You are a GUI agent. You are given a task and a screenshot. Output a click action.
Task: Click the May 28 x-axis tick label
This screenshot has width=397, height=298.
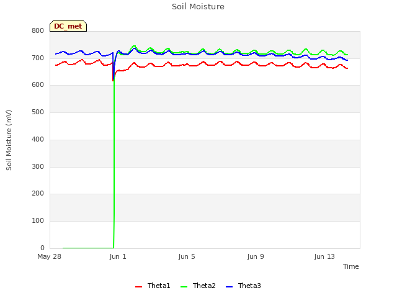(x=49, y=256)
